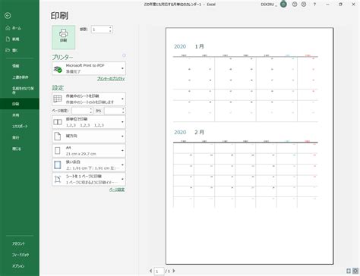Screen dimensions: 360x276
Task: Click the large 印刷 print button
Action: pos(64,37)
